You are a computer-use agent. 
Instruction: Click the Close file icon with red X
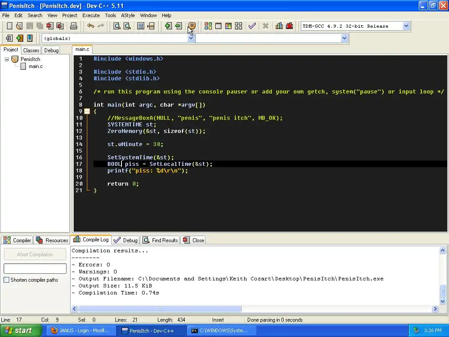[x=50, y=26]
